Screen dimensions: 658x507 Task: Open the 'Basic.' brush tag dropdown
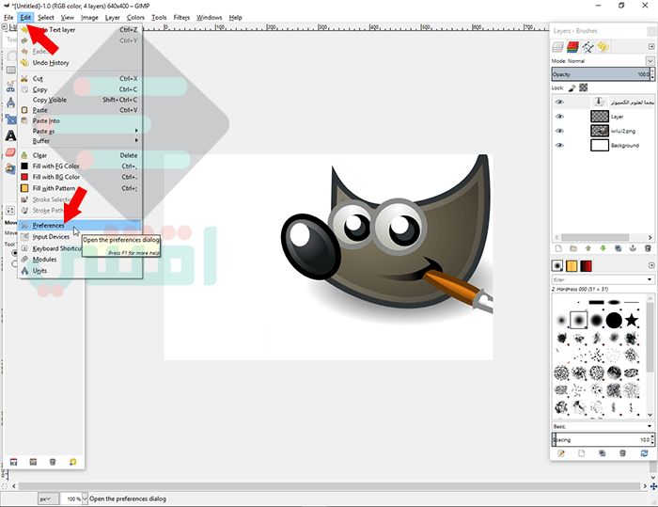pyautogui.click(x=603, y=426)
